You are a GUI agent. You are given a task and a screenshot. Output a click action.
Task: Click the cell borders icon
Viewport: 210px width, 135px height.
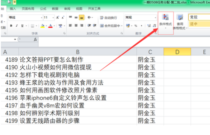pyautogui.click(x=32, y=26)
